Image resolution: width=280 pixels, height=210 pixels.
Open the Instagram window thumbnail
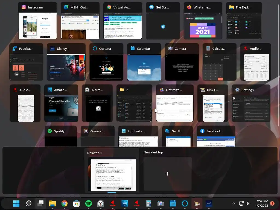(x=37, y=21)
